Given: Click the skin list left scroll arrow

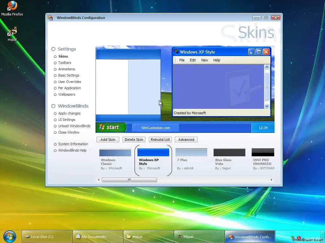Looking at the screenshot, I should [99, 180].
